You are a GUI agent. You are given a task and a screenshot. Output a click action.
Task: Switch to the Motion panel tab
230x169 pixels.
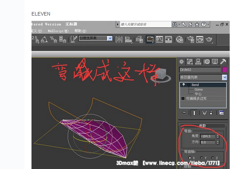pos(207,62)
